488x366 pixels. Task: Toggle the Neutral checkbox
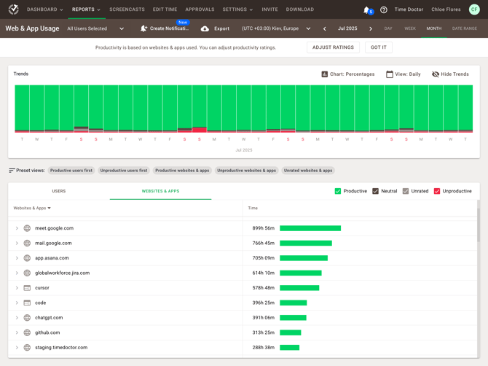[x=375, y=191]
